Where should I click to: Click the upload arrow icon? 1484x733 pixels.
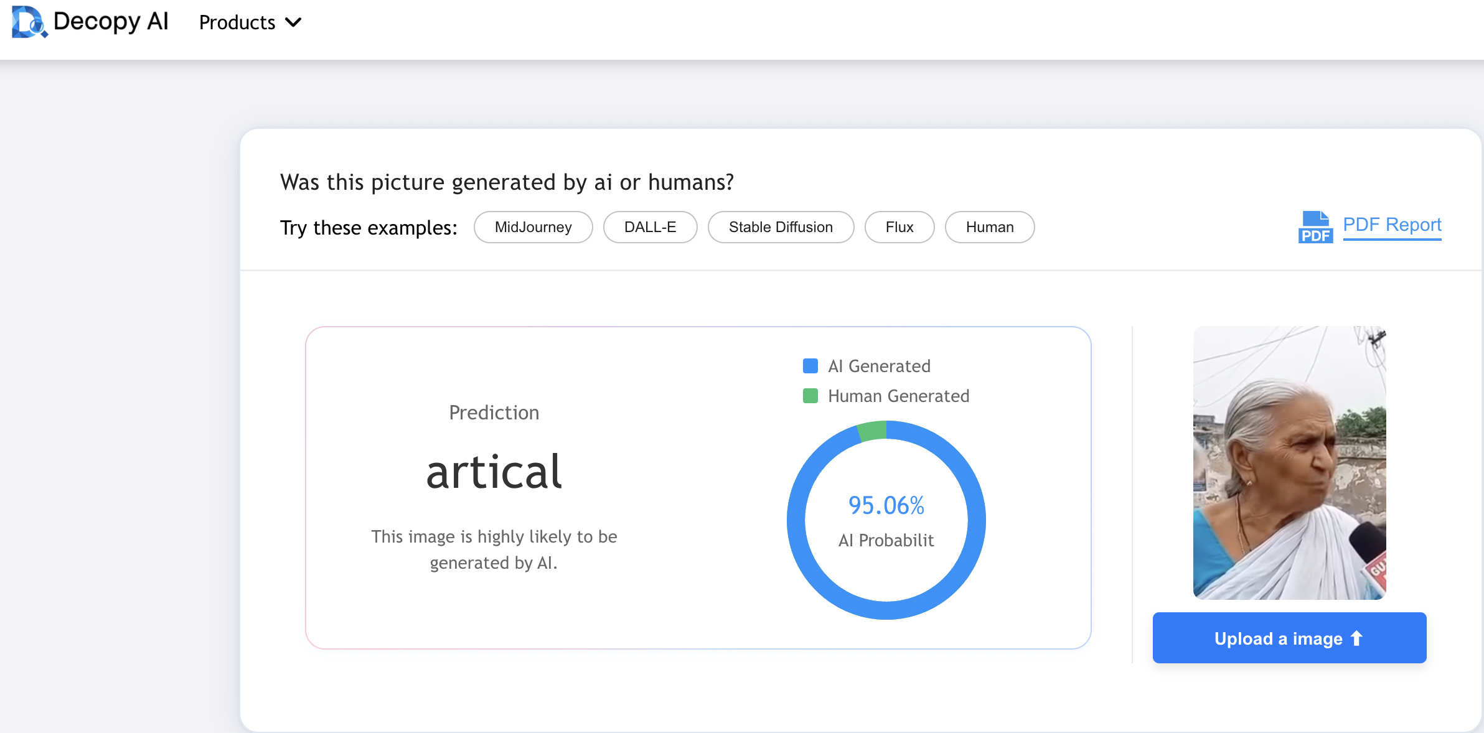1357,638
